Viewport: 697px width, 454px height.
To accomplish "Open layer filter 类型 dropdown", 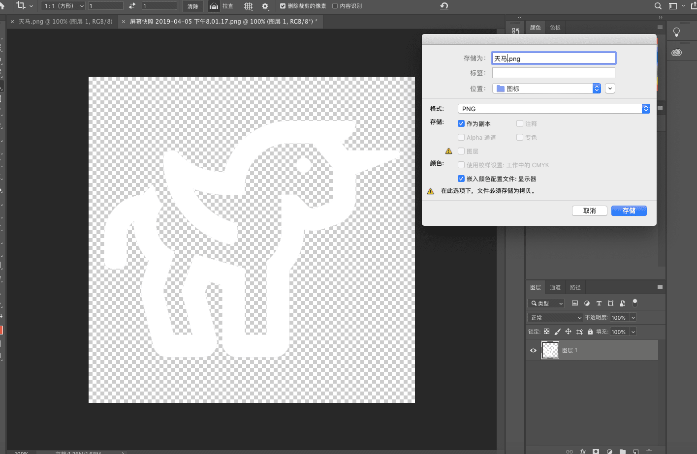I will click(546, 303).
